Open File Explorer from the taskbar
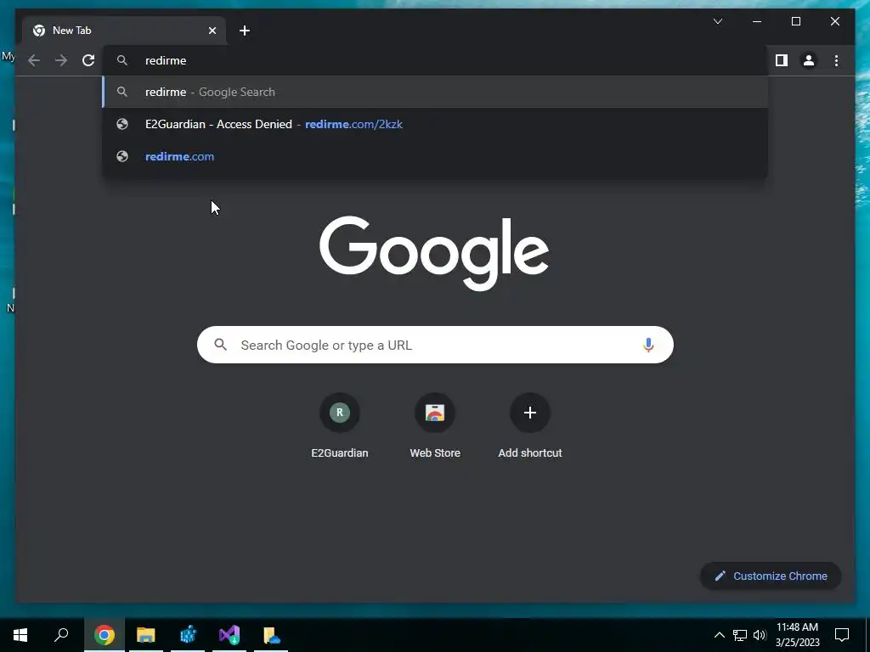 tap(146, 635)
